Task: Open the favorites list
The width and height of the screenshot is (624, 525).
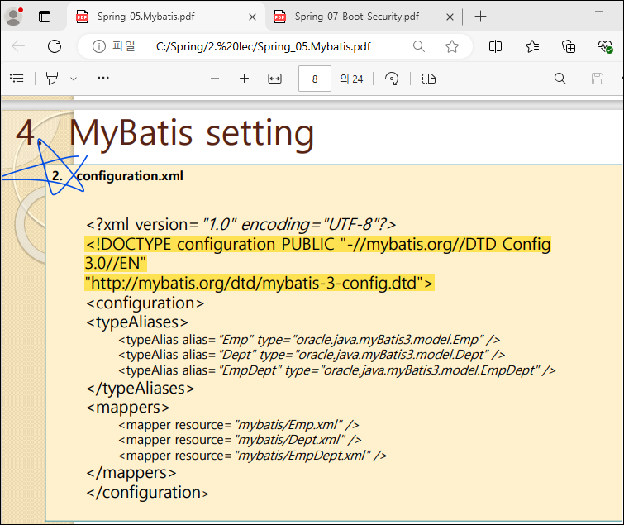Action: pyautogui.click(x=532, y=46)
